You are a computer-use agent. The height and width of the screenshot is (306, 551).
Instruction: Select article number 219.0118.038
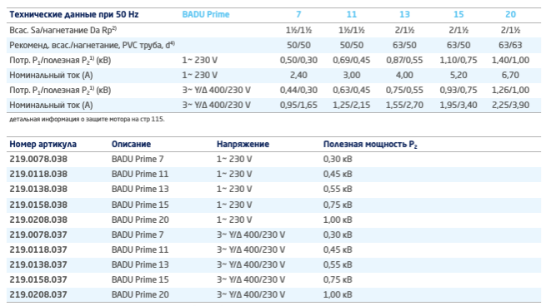(x=38, y=175)
